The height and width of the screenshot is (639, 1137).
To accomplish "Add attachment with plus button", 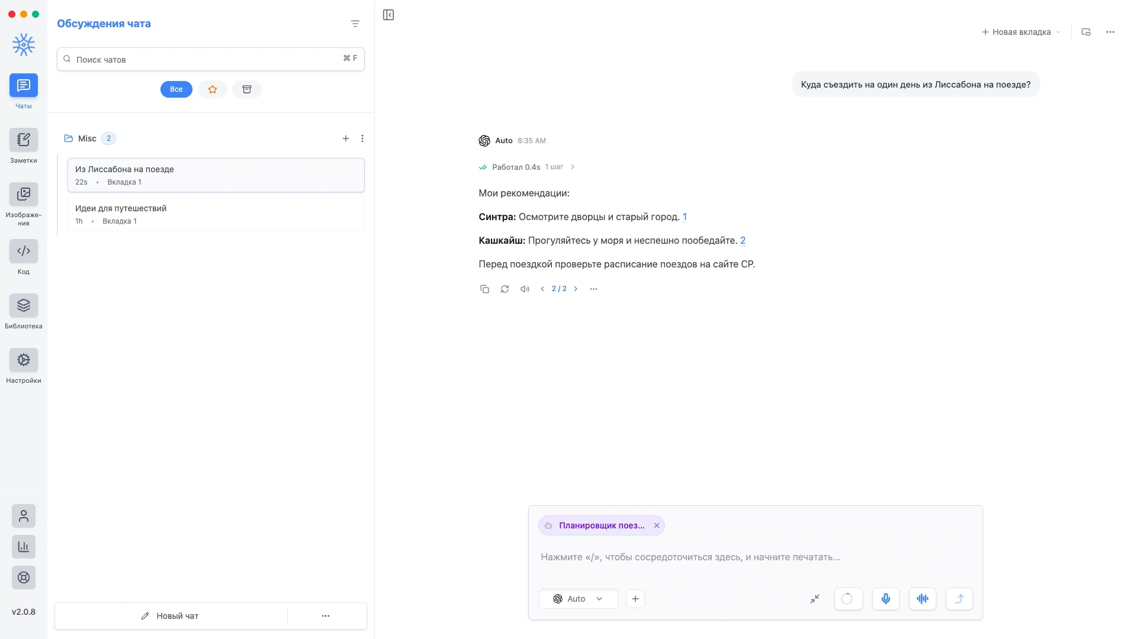I will [x=635, y=599].
